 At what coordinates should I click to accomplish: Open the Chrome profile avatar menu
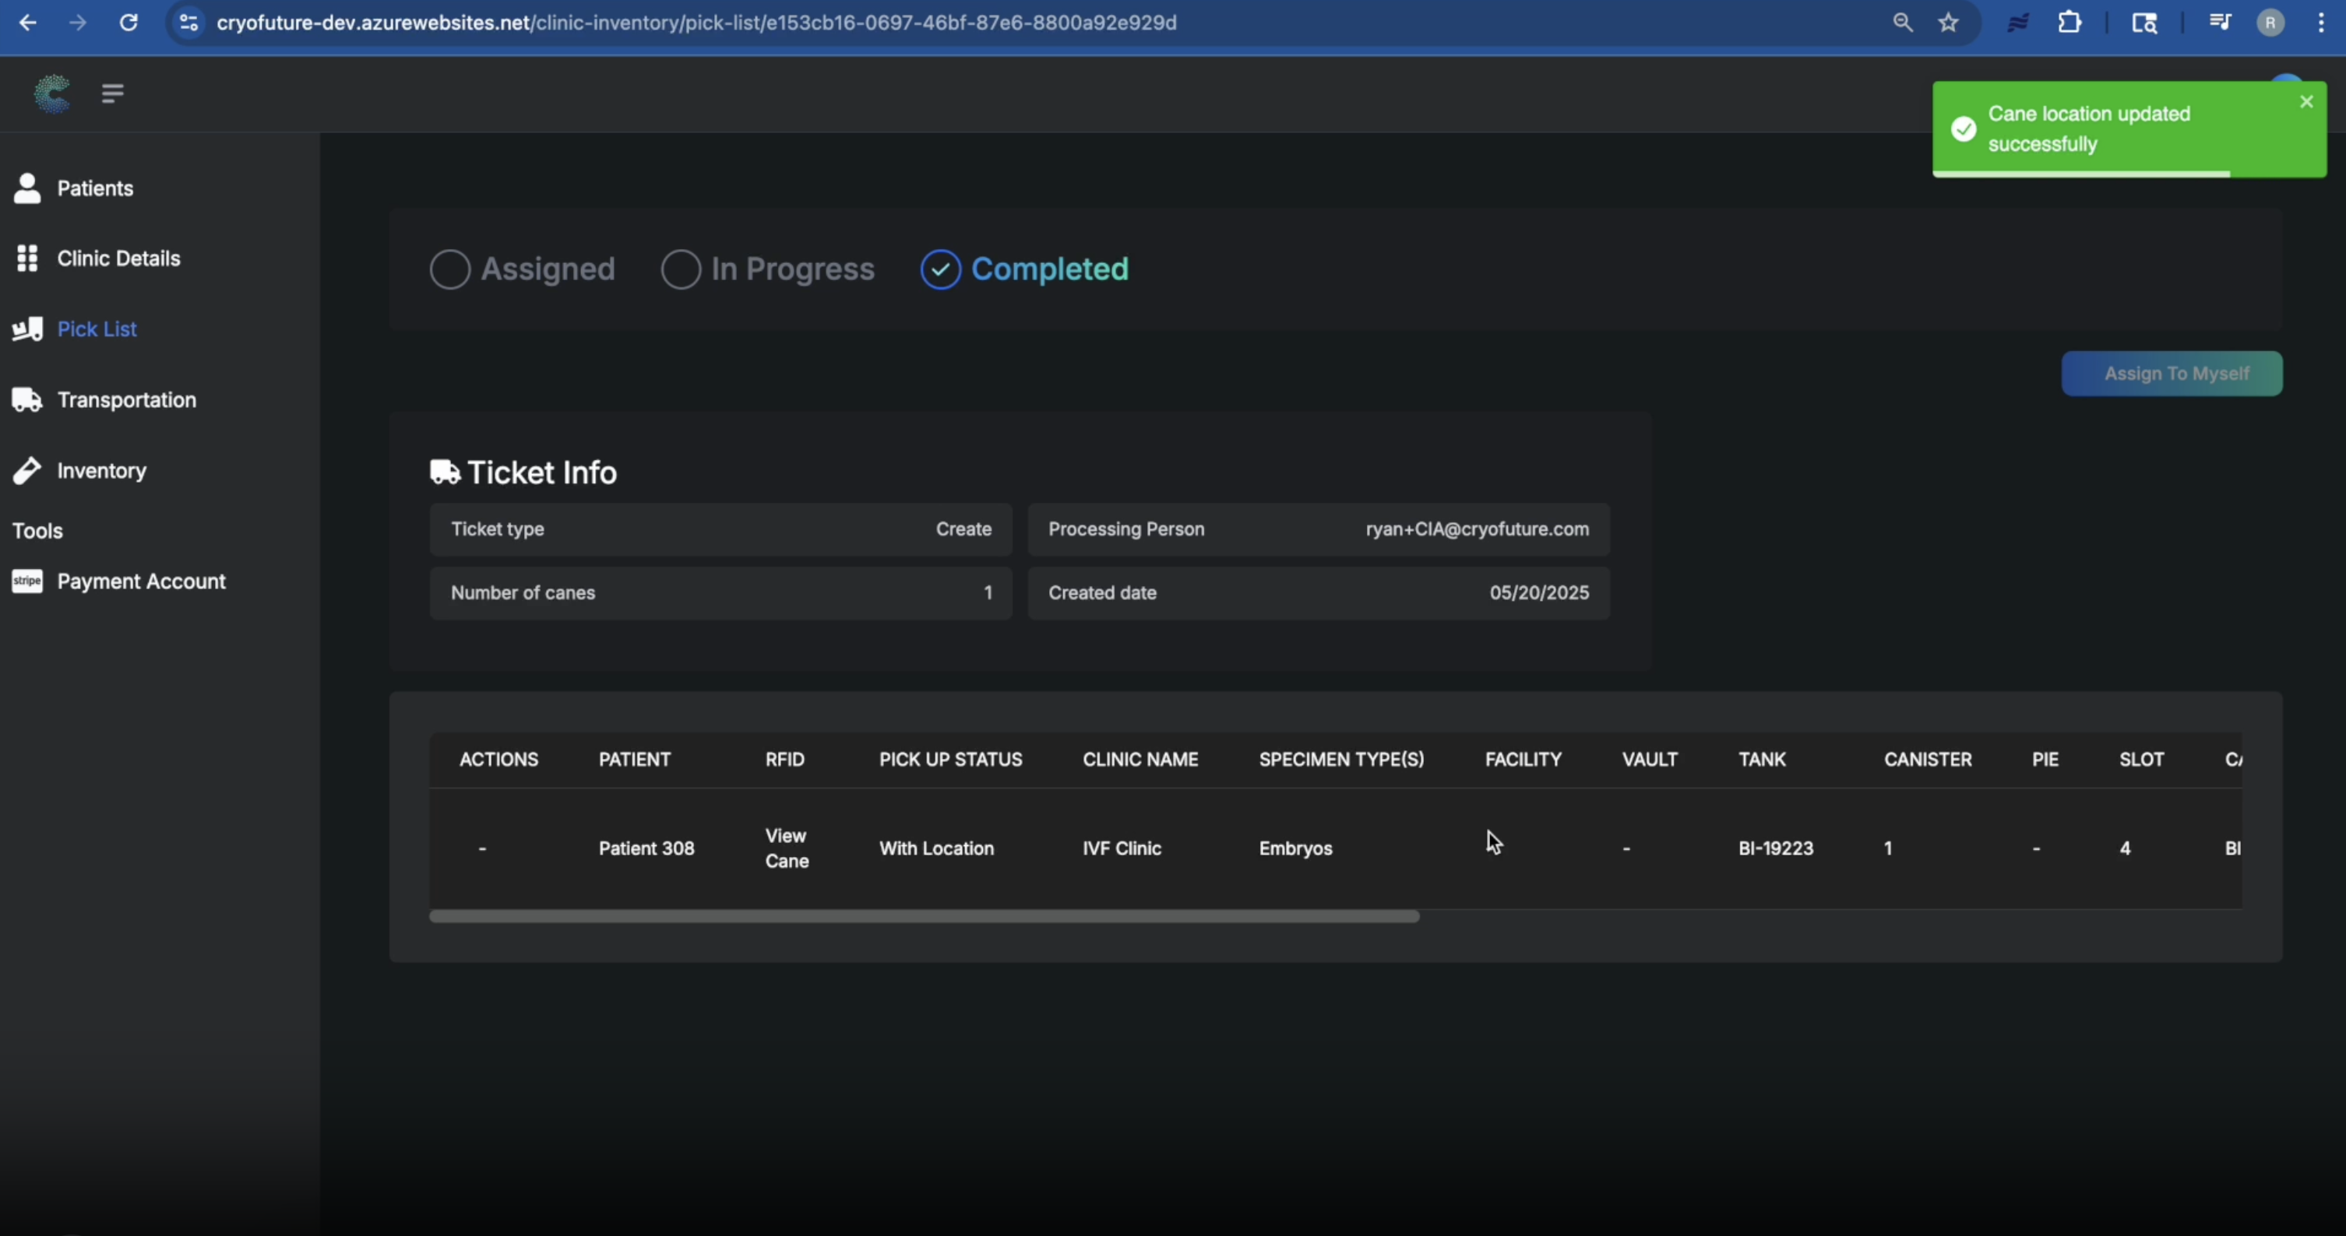(x=2270, y=23)
